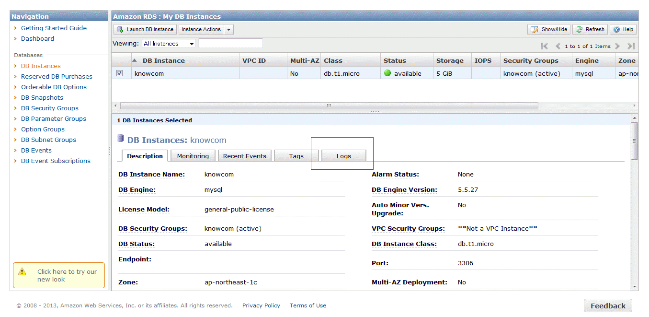Click the Zone value ap-northeast-1c

231,282
